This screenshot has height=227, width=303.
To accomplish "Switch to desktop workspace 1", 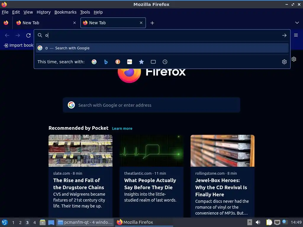I will point(13,223).
